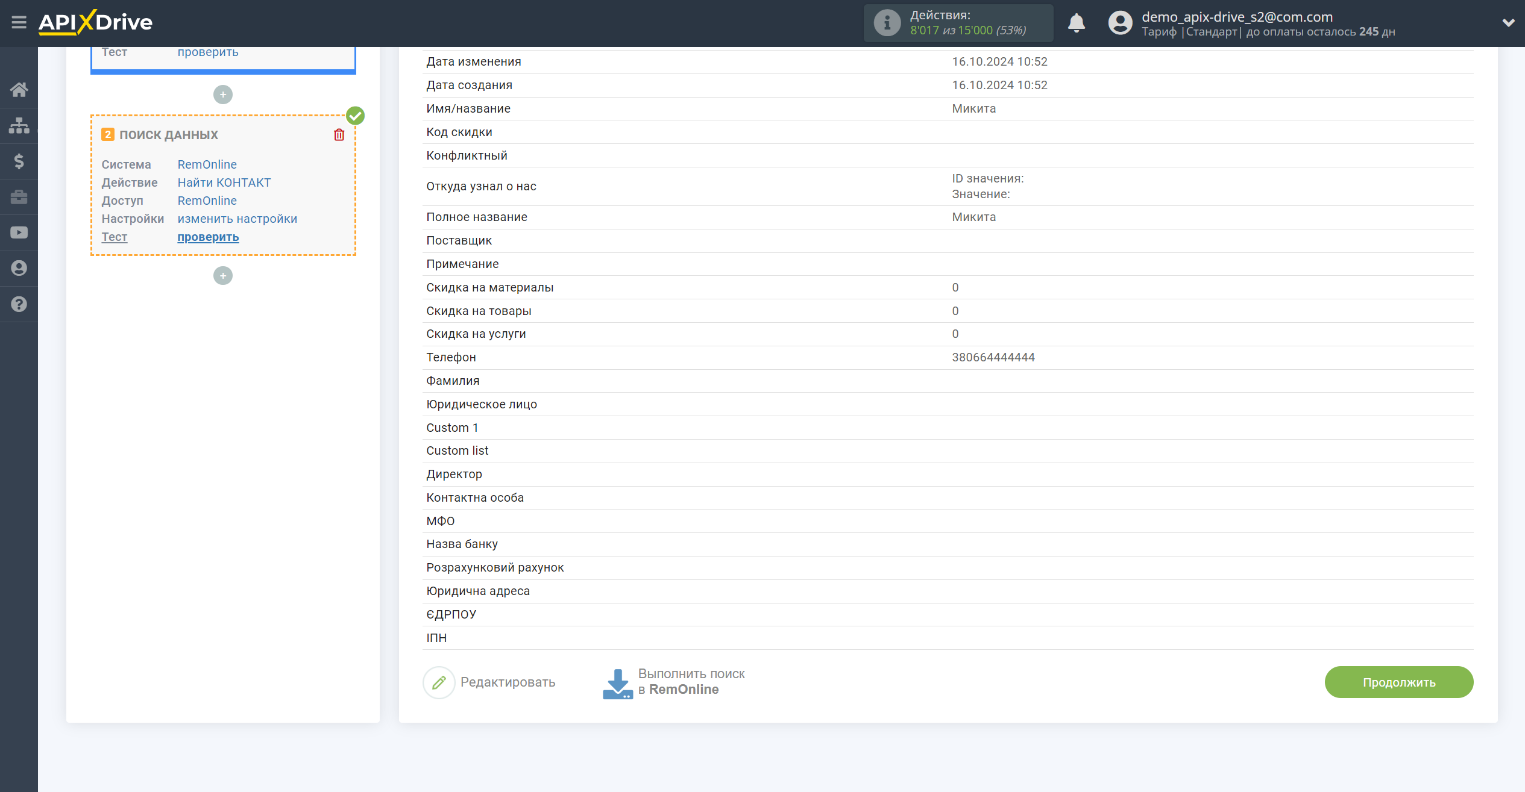Screen dimensions: 1525x792
Task: Click the 'ПОИСК ДАННЫХ' block title
Action: pos(169,135)
